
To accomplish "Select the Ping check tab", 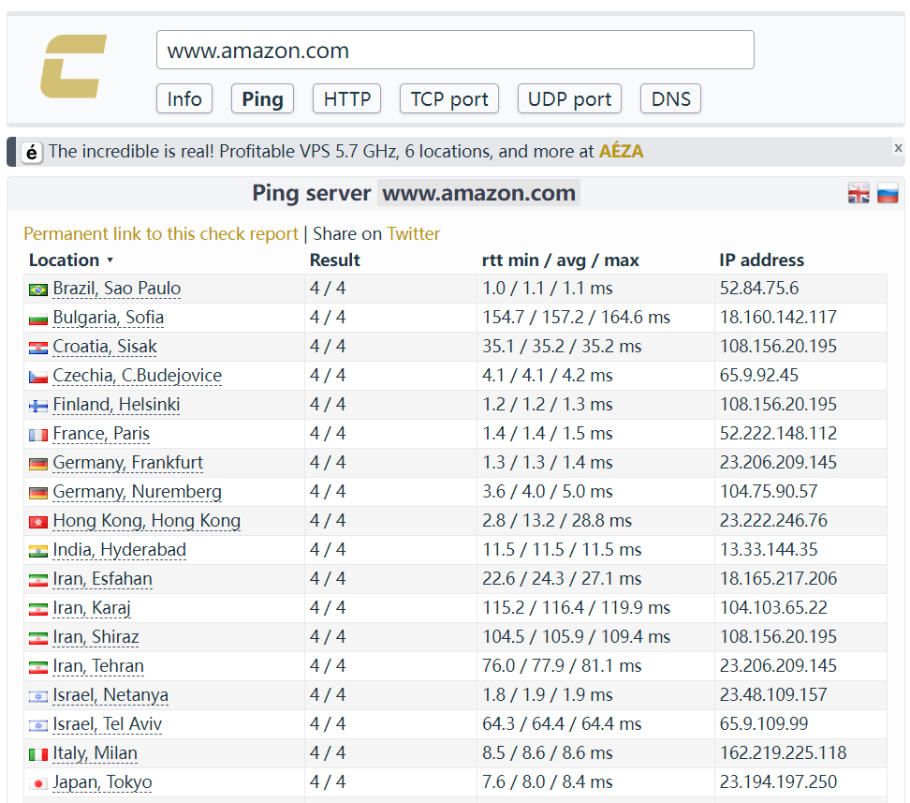I will click(262, 98).
